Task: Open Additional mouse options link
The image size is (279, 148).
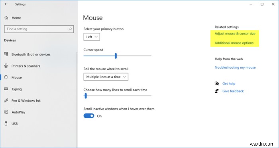Action: click(234, 43)
